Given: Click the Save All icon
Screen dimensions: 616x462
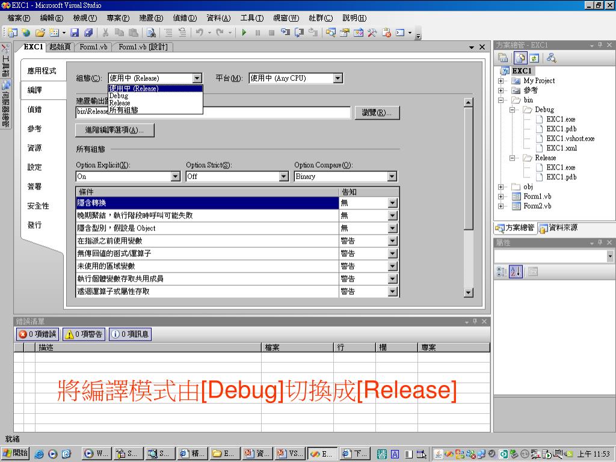Looking at the screenshot, I should point(89,32).
